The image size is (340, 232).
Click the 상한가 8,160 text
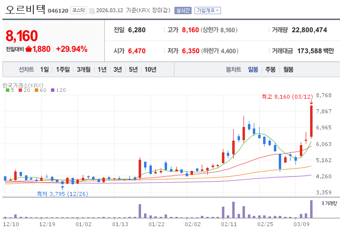219,30
